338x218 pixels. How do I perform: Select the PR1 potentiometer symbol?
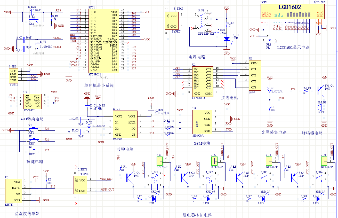tap(269, 41)
